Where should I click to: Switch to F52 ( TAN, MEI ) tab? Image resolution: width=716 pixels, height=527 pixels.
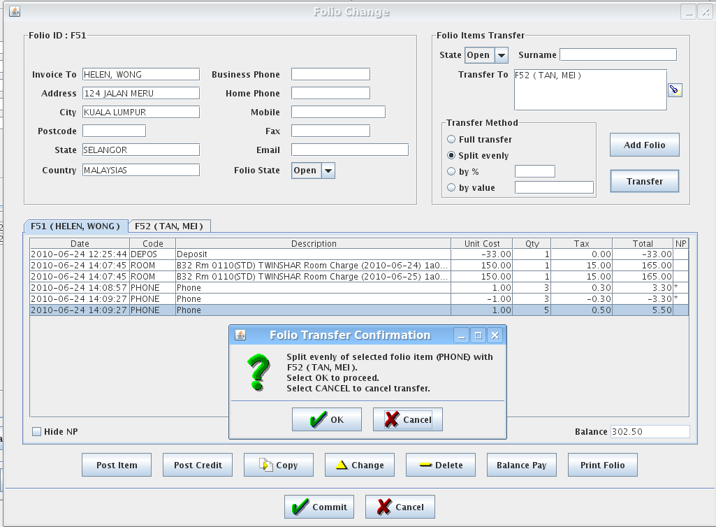pyautogui.click(x=169, y=226)
